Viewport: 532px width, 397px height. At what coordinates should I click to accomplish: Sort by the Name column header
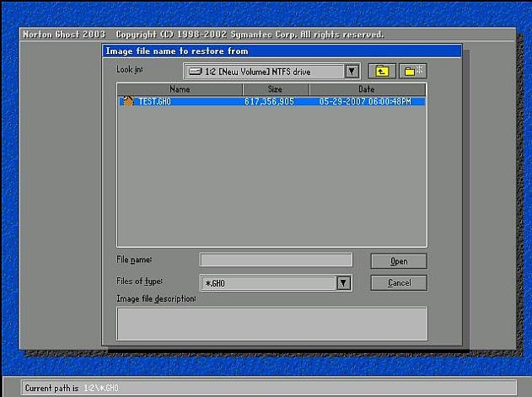point(180,89)
